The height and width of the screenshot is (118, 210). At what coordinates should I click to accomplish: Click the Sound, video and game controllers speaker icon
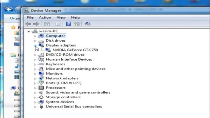coord(41,92)
